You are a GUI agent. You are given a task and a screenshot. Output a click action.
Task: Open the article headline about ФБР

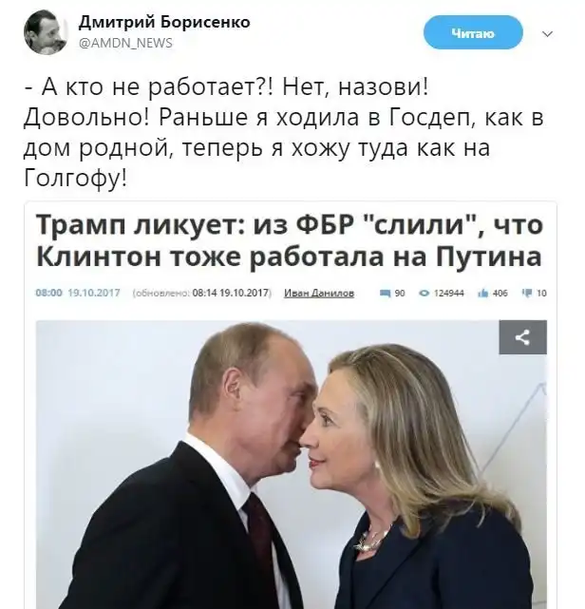tap(290, 240)
